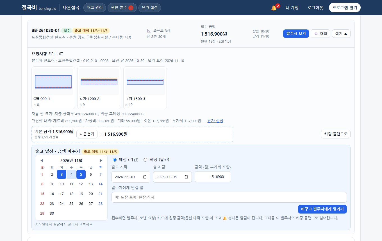The height and width of the screenshot is (241, 382).
Task: Click the 다은절곡 company name
Action: (71, 8)
